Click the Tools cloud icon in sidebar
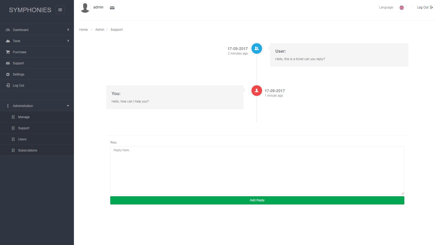Image resolution: width=438 pixels, height=245 pixels. coord(8,41)
